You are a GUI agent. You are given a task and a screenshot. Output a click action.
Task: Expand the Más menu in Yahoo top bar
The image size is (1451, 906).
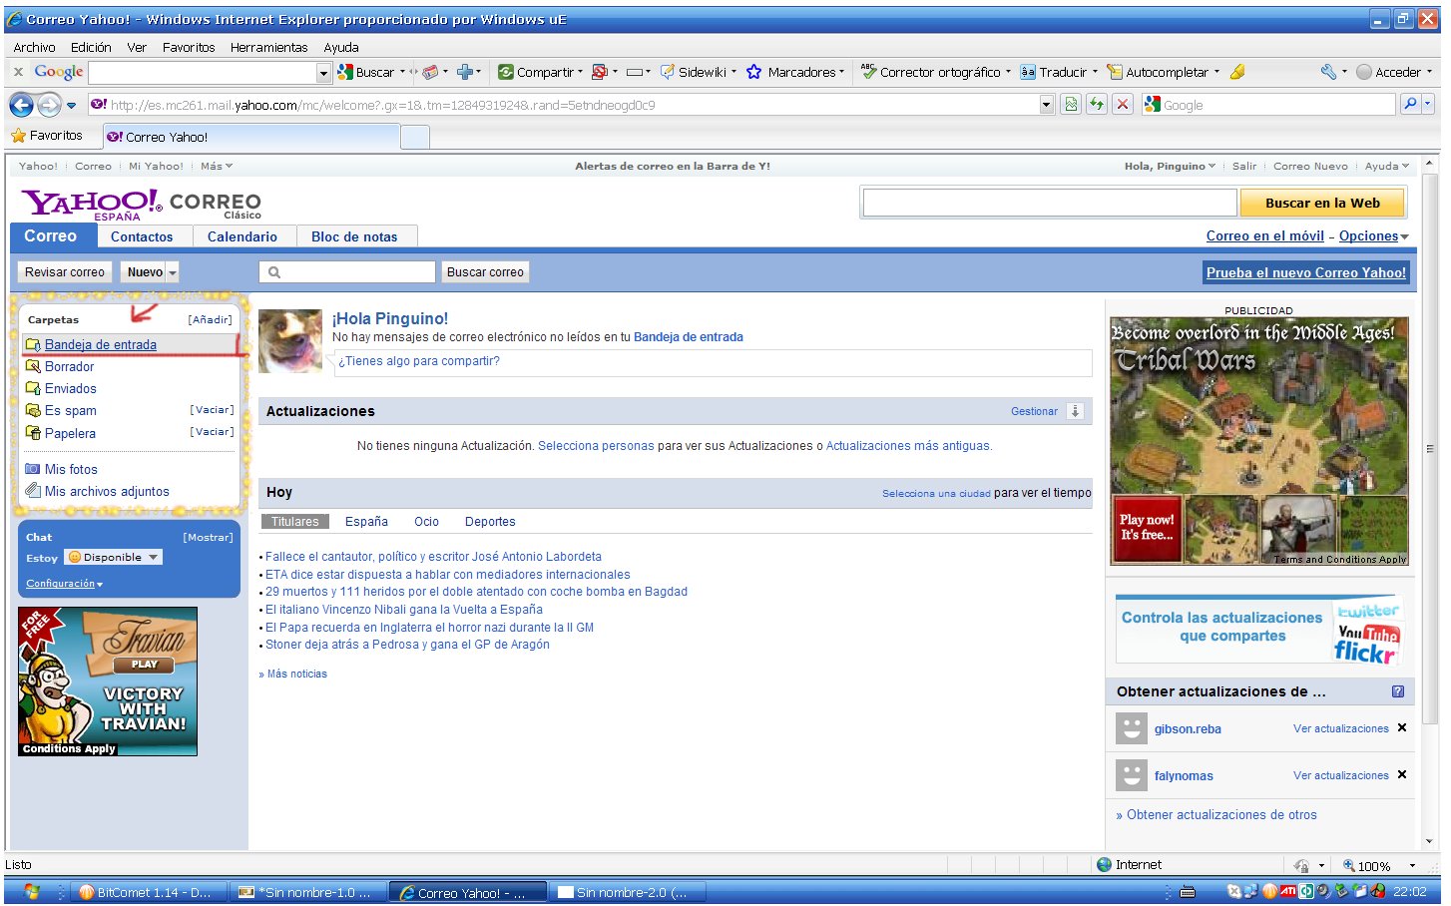click(217, 167)
